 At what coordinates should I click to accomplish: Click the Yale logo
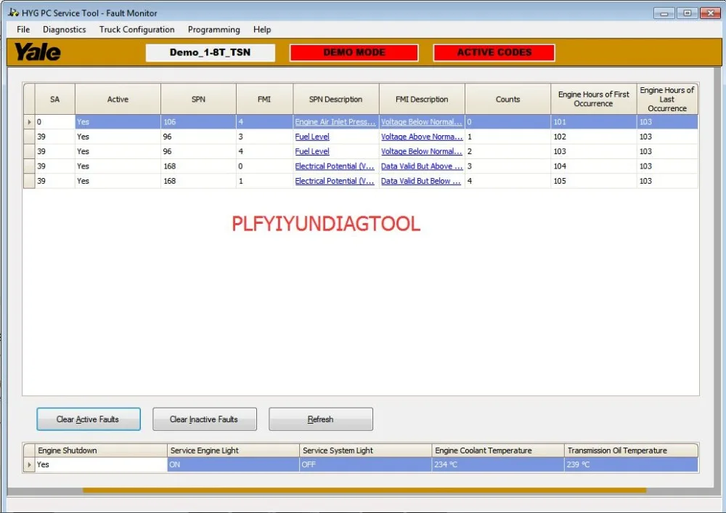click(x=38, y=52)
